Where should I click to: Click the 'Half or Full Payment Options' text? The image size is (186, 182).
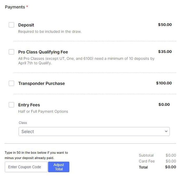[43, 111]
